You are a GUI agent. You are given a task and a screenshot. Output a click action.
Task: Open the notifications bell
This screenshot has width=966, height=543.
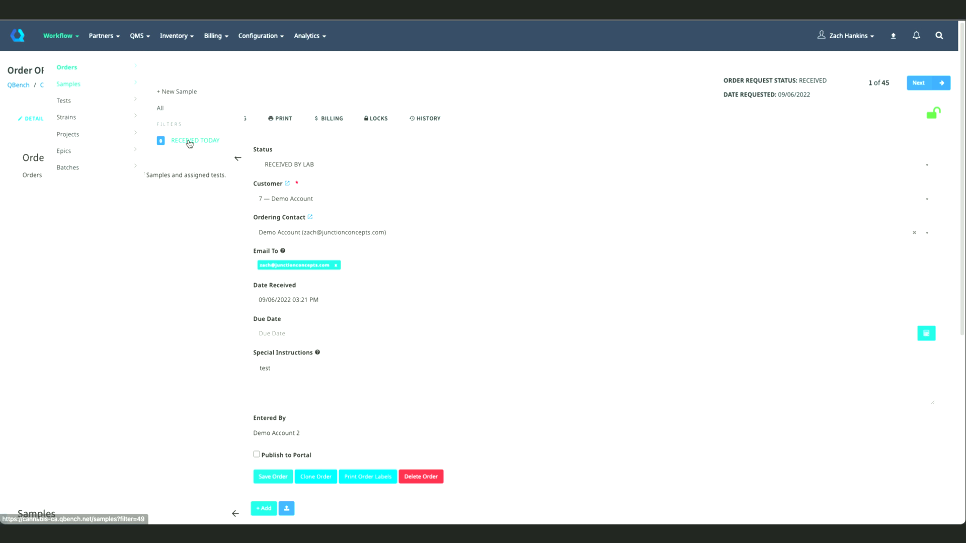[916, 35]
